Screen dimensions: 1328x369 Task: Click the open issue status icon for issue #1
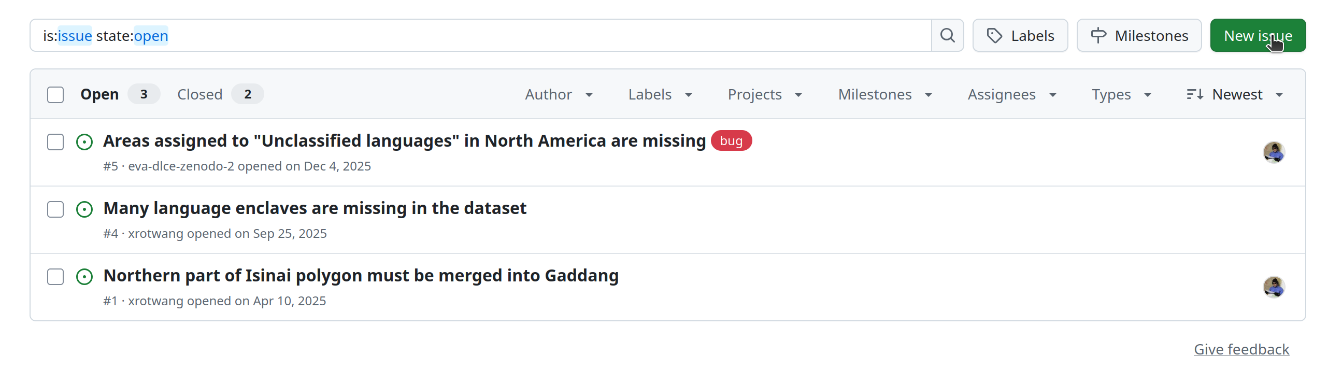click(x=84, y=277)
